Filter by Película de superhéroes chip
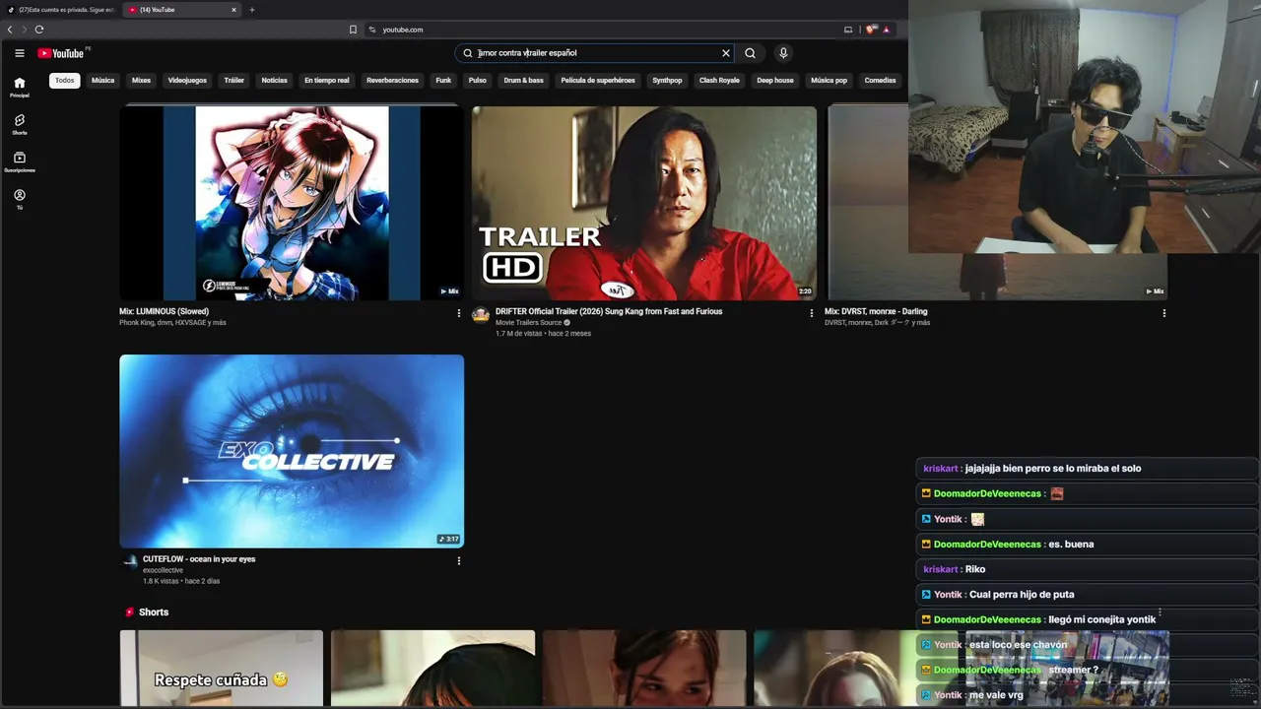 point(598,81)
